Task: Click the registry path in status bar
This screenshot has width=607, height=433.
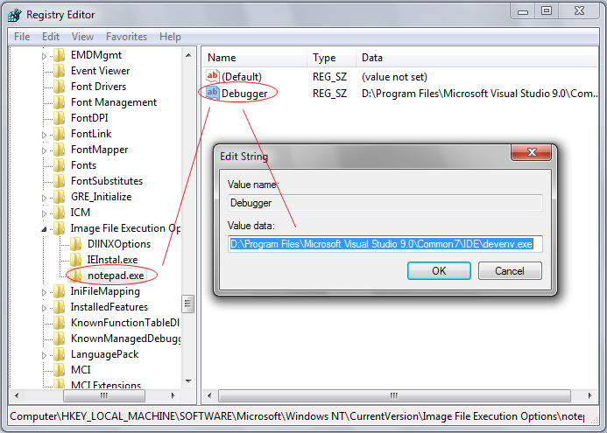Action: coord(297,416)
